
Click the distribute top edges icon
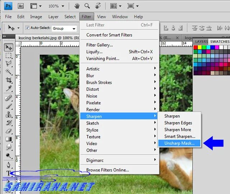195,28
